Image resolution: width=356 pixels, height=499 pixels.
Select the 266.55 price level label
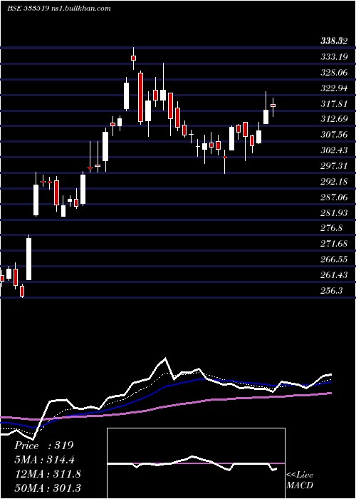(x=334, y=259)
